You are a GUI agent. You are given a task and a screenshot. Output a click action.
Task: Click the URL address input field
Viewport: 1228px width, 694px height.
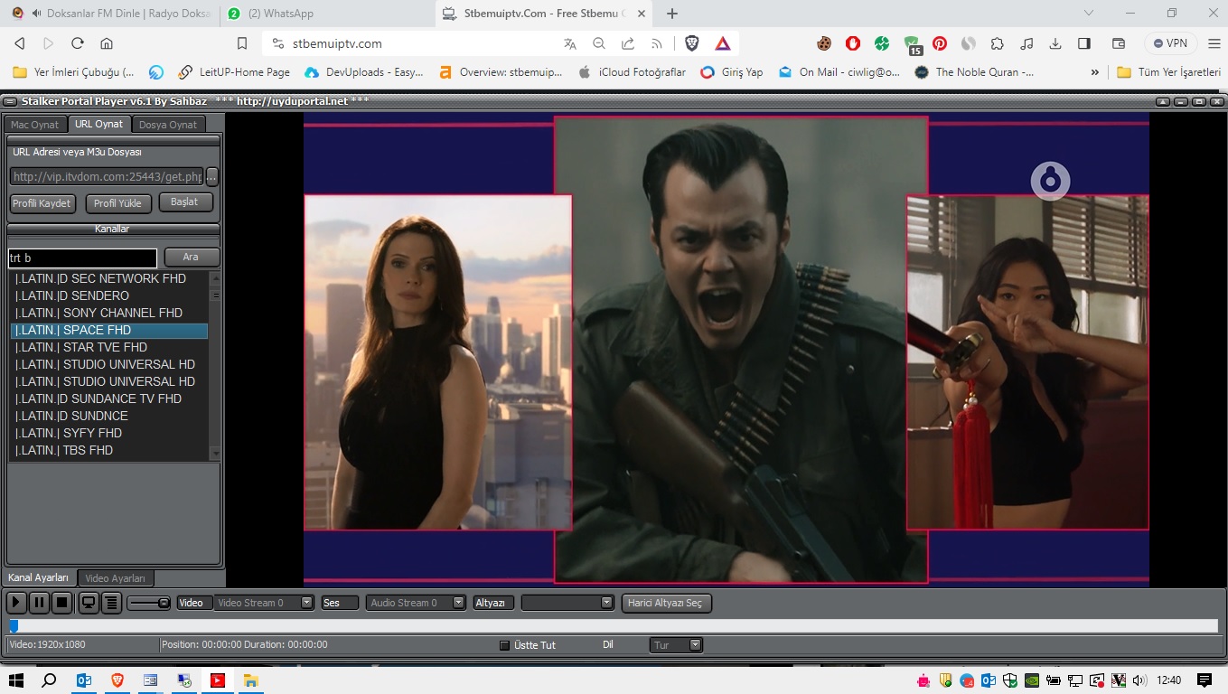107,176
